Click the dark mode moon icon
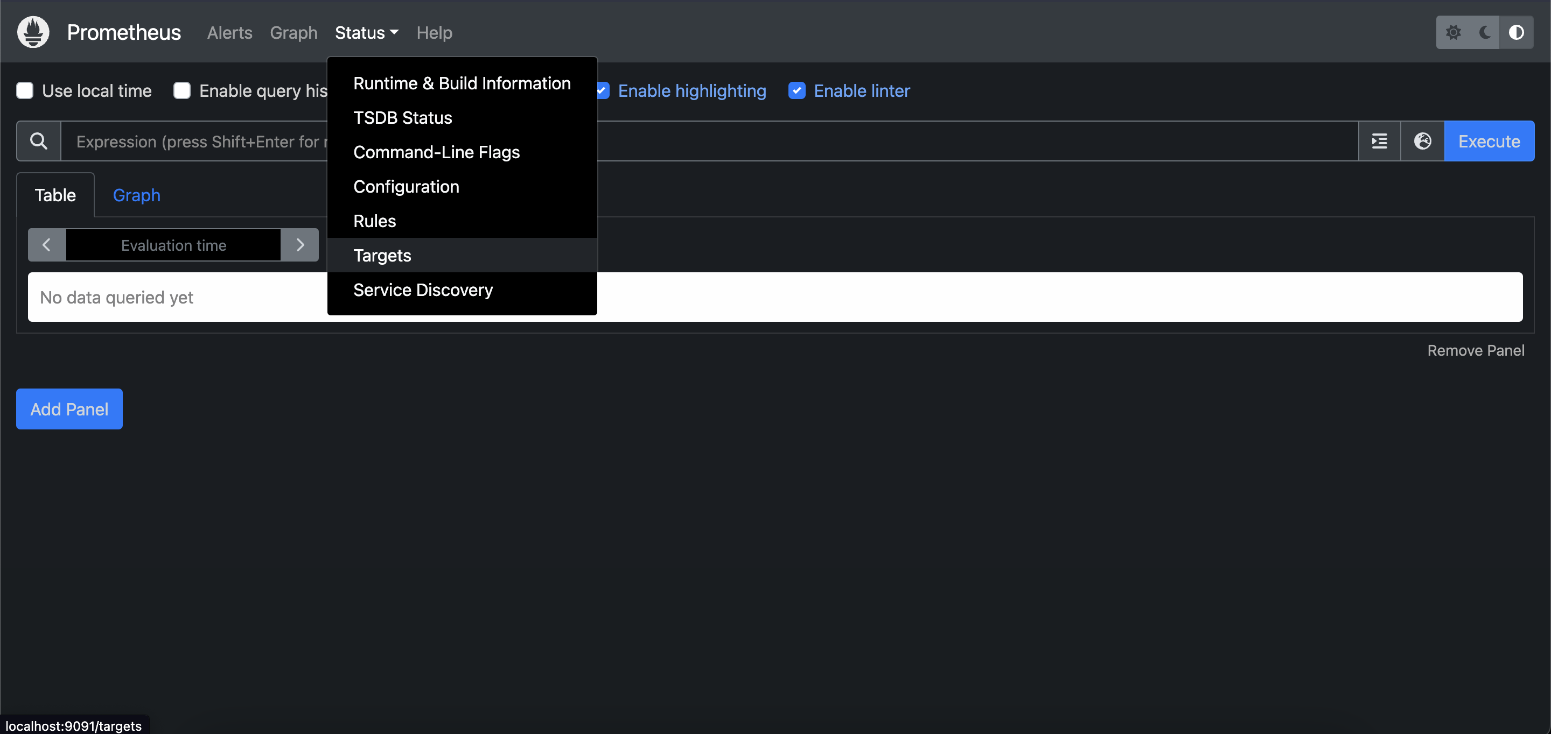This screenshot has width=1551, height=734. pos(1487,33)
